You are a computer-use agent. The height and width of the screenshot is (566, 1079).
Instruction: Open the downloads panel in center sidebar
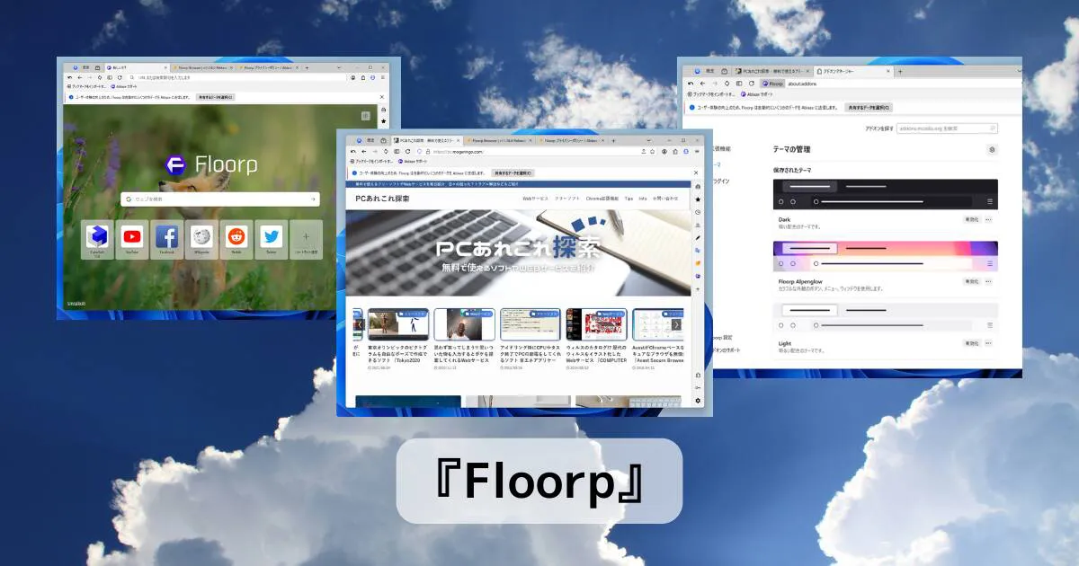click(x=698, y=225)
